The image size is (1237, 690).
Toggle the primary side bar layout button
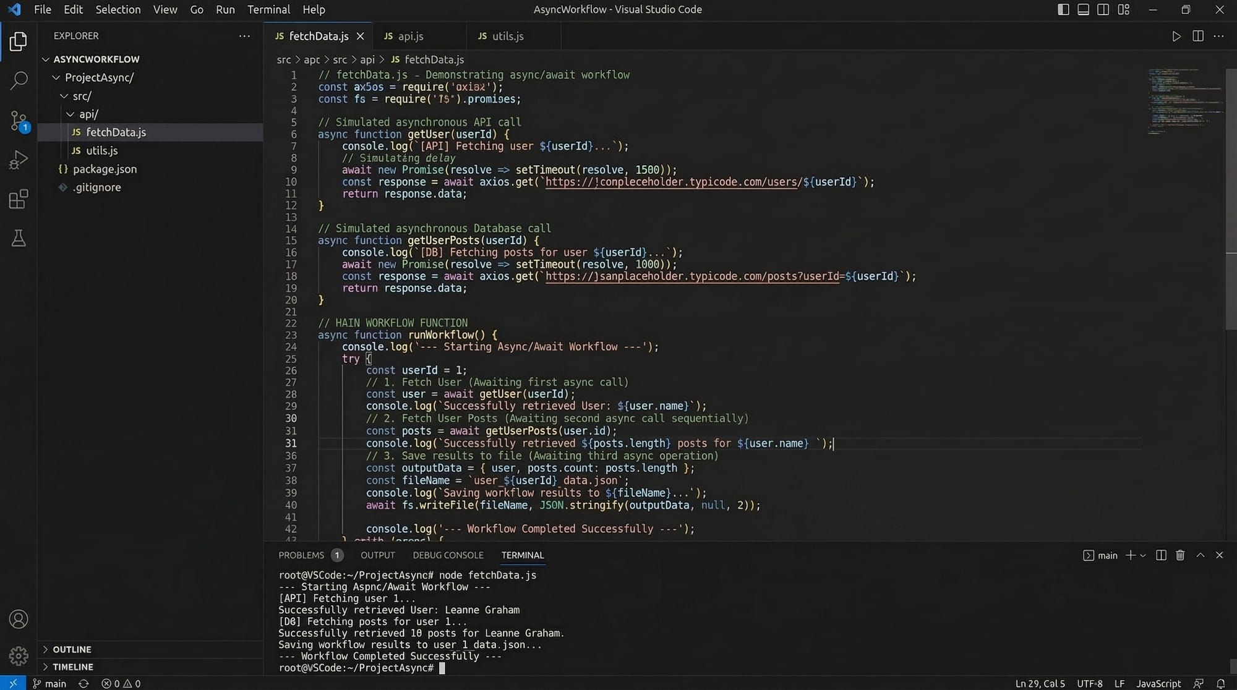point(1063,9)
